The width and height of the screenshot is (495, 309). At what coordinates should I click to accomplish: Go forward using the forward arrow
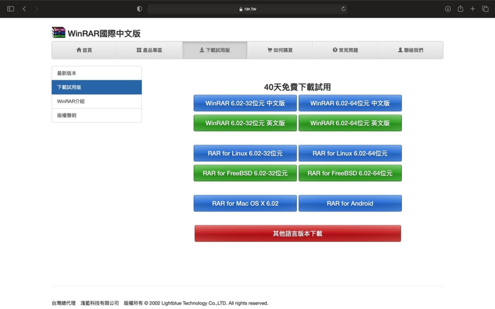(x=36, y=9)
